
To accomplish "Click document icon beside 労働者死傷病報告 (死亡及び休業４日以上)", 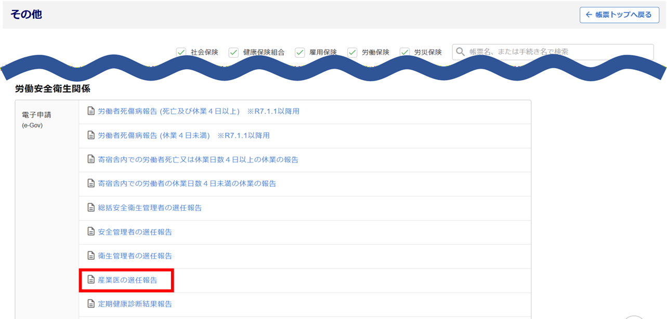I will point(91,111).
